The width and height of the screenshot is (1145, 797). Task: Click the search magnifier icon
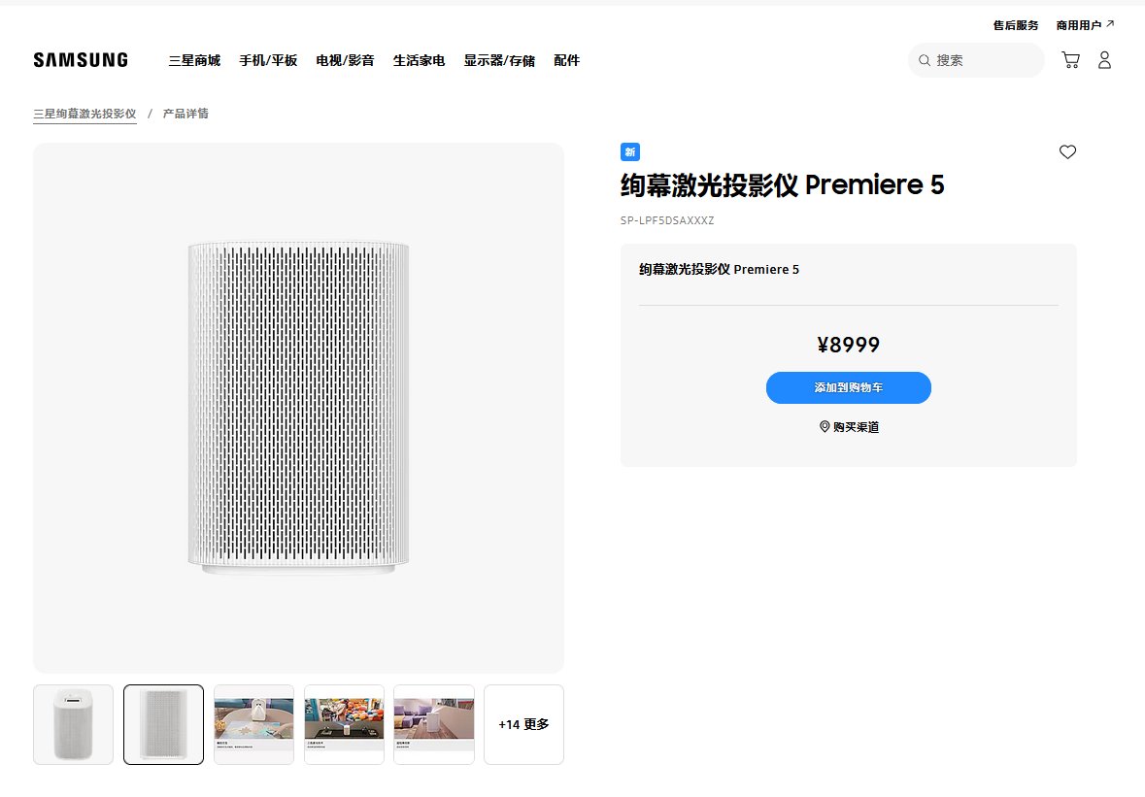[925, 60]
